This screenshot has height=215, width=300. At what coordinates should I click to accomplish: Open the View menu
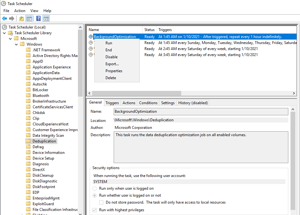click(x=34, y=11)
